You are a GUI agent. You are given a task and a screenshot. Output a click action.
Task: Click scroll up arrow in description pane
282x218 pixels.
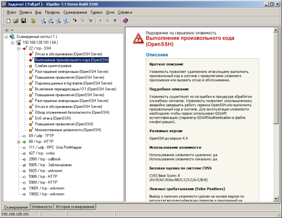(276, 30)
